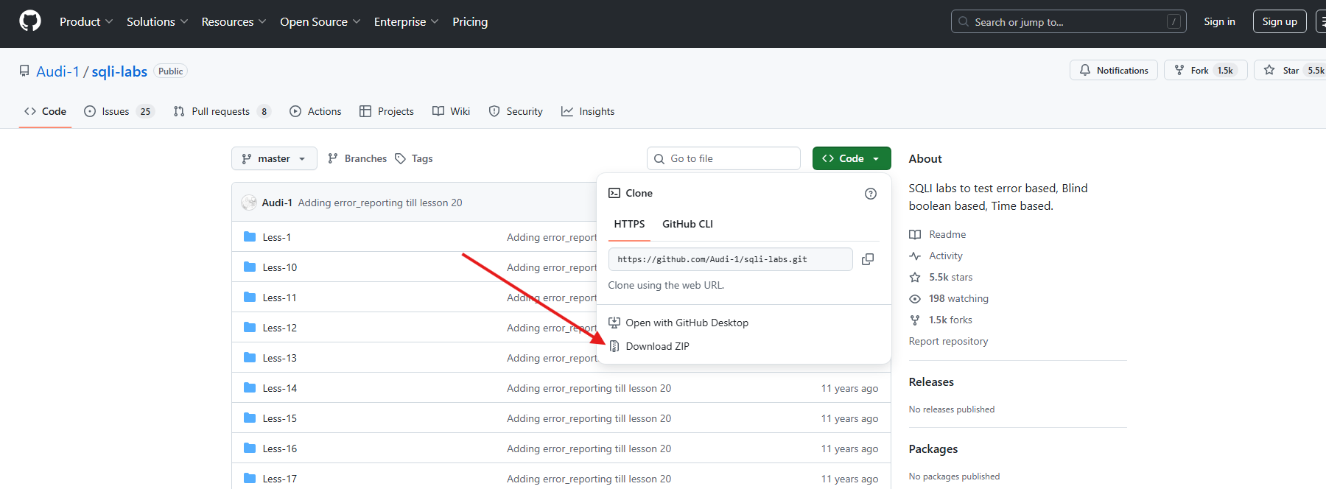
Task: Toggle the green Code dropdown button
Action: point(852,158)
